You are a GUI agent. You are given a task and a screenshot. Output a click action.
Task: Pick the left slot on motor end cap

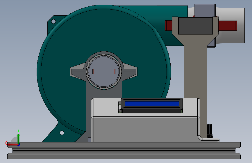click(93, 72)
